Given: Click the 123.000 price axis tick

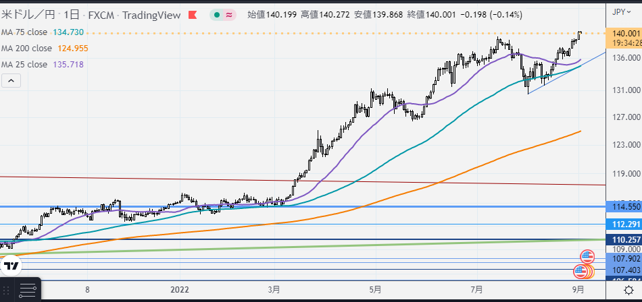Looking at the screenshot, I should point(626,145).
